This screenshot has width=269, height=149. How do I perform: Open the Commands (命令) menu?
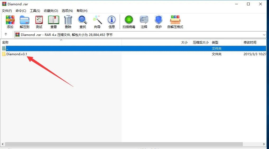[21, 11]
